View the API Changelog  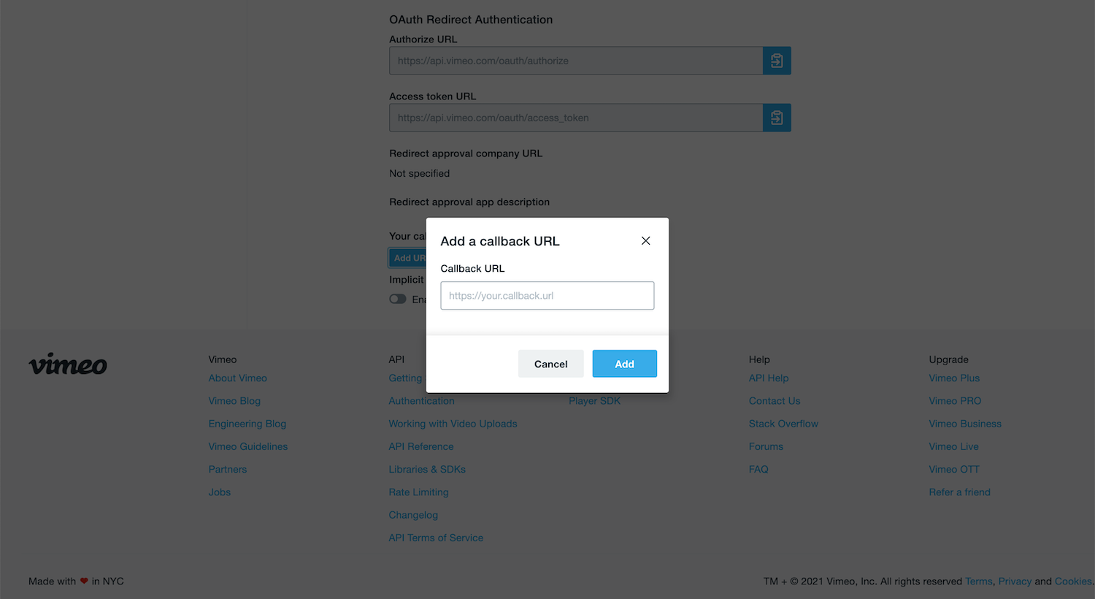click(413, 515)
